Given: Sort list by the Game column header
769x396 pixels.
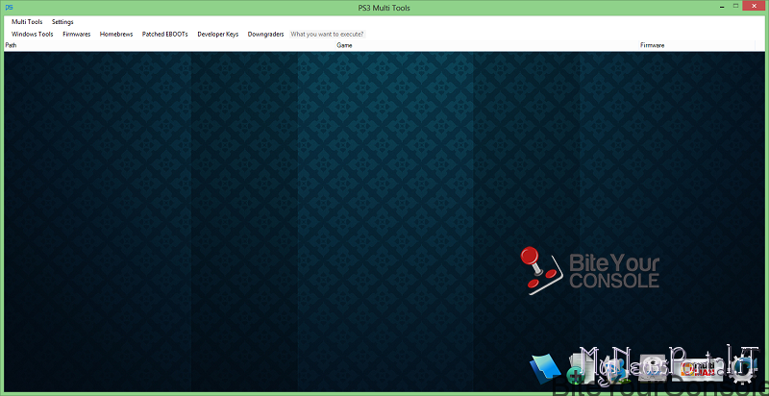Looking at the screenshot, I should (x=487, y=45).
